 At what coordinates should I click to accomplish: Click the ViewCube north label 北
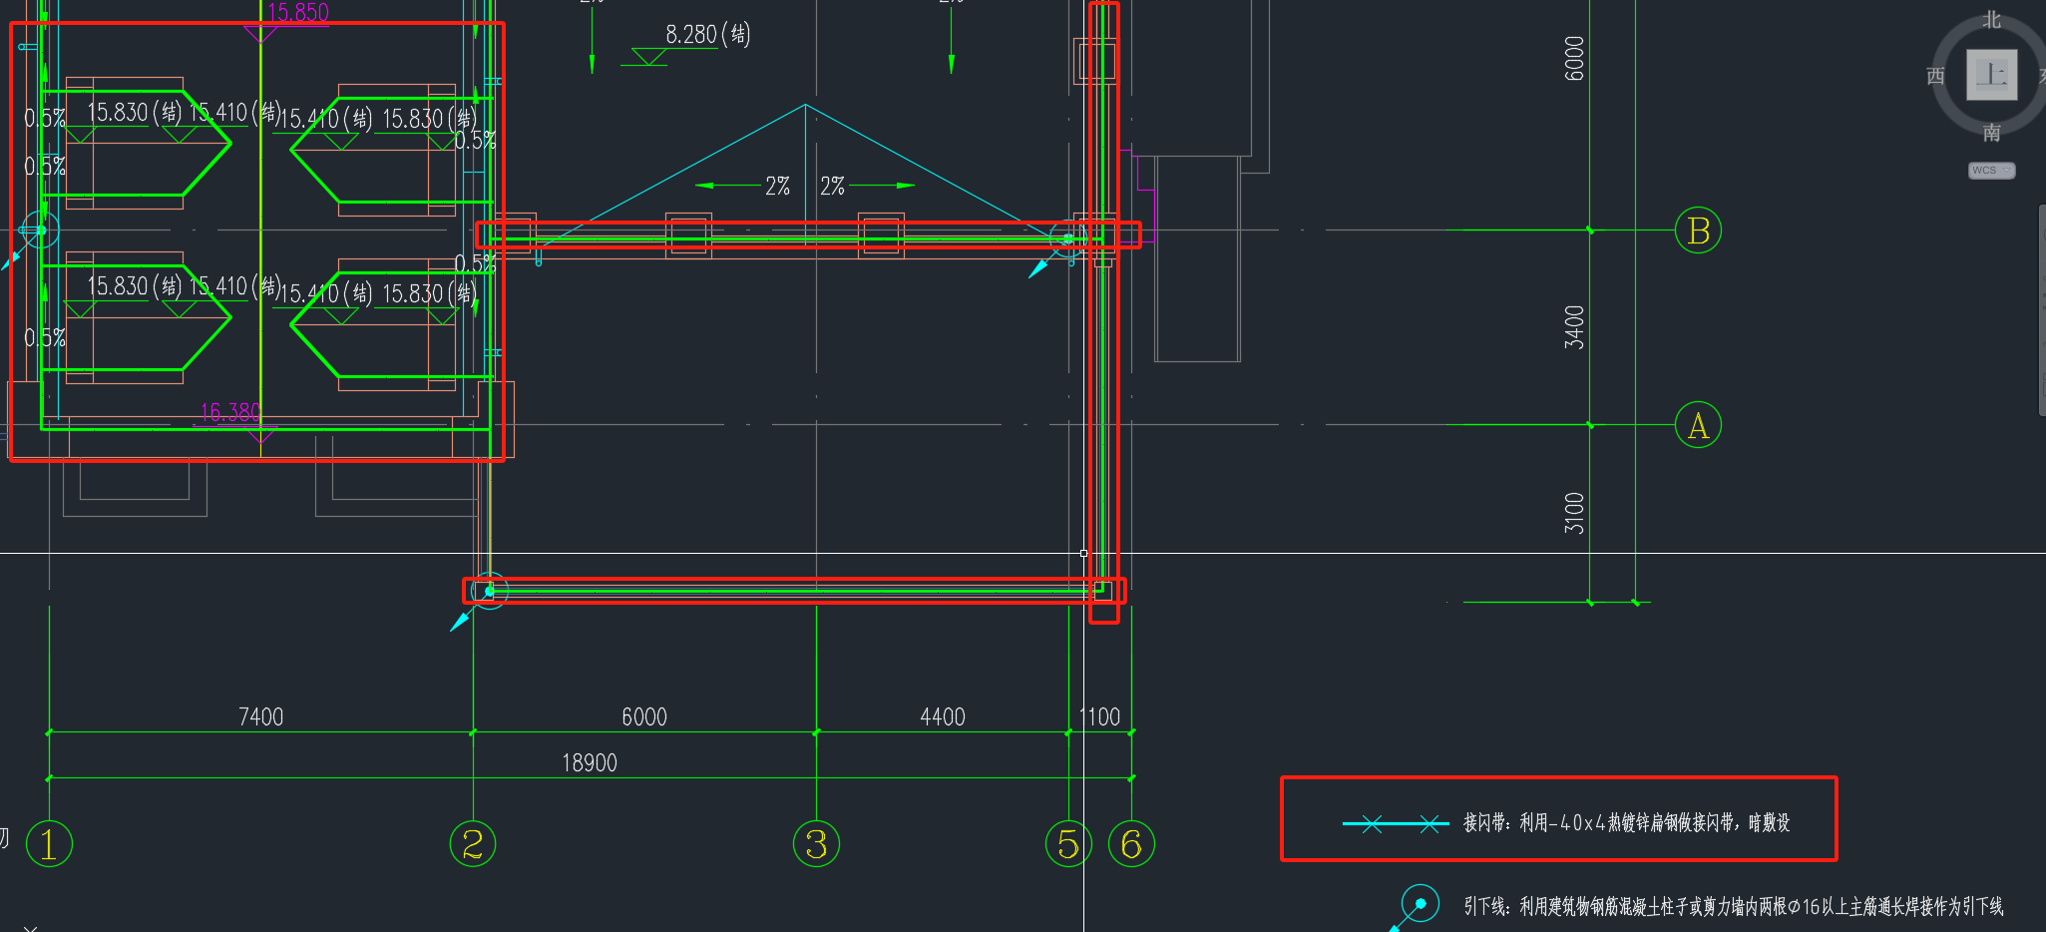tap(1991, 20)
